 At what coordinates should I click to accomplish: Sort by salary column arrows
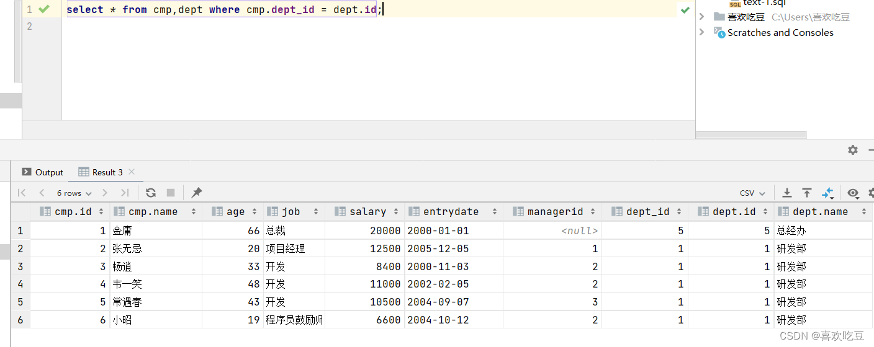[x=396, y=212]
